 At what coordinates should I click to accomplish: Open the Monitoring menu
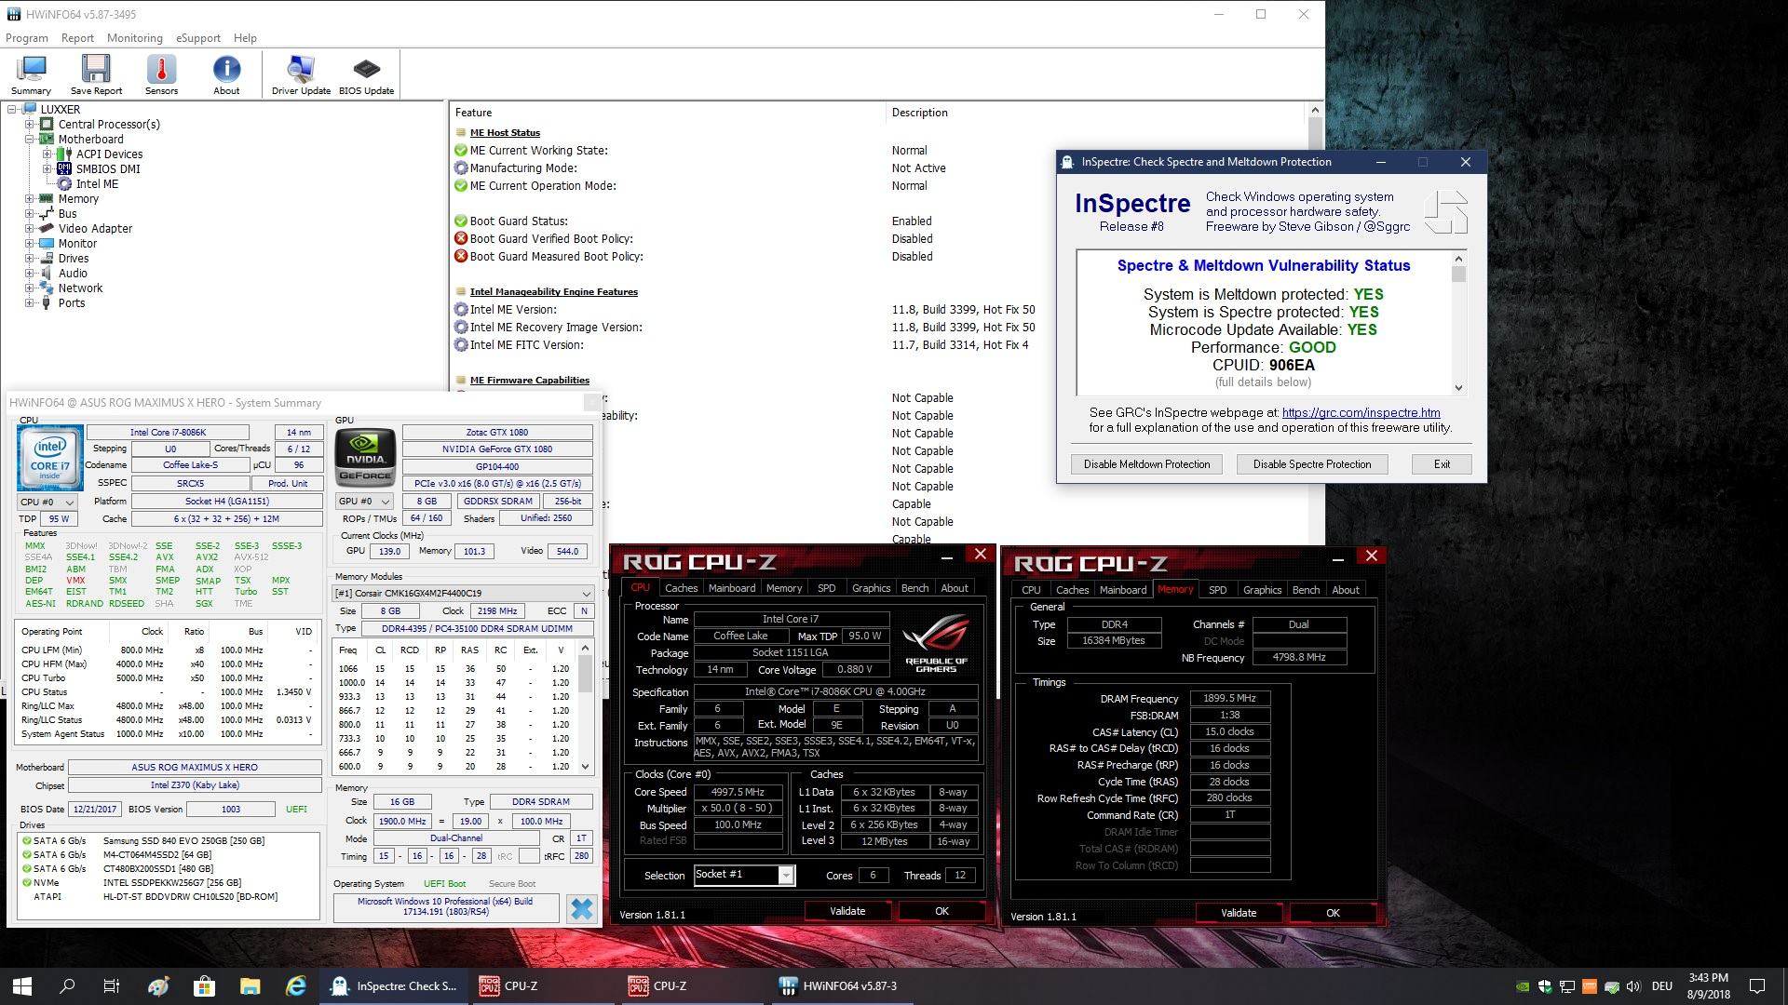[134, 38]
